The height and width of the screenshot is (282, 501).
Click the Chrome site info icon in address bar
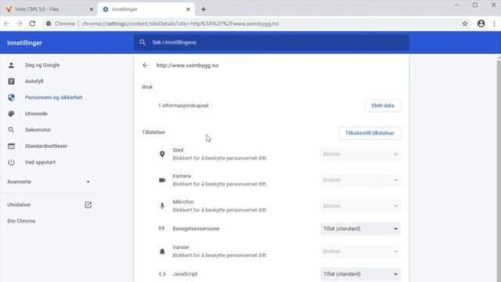point(49,23)
